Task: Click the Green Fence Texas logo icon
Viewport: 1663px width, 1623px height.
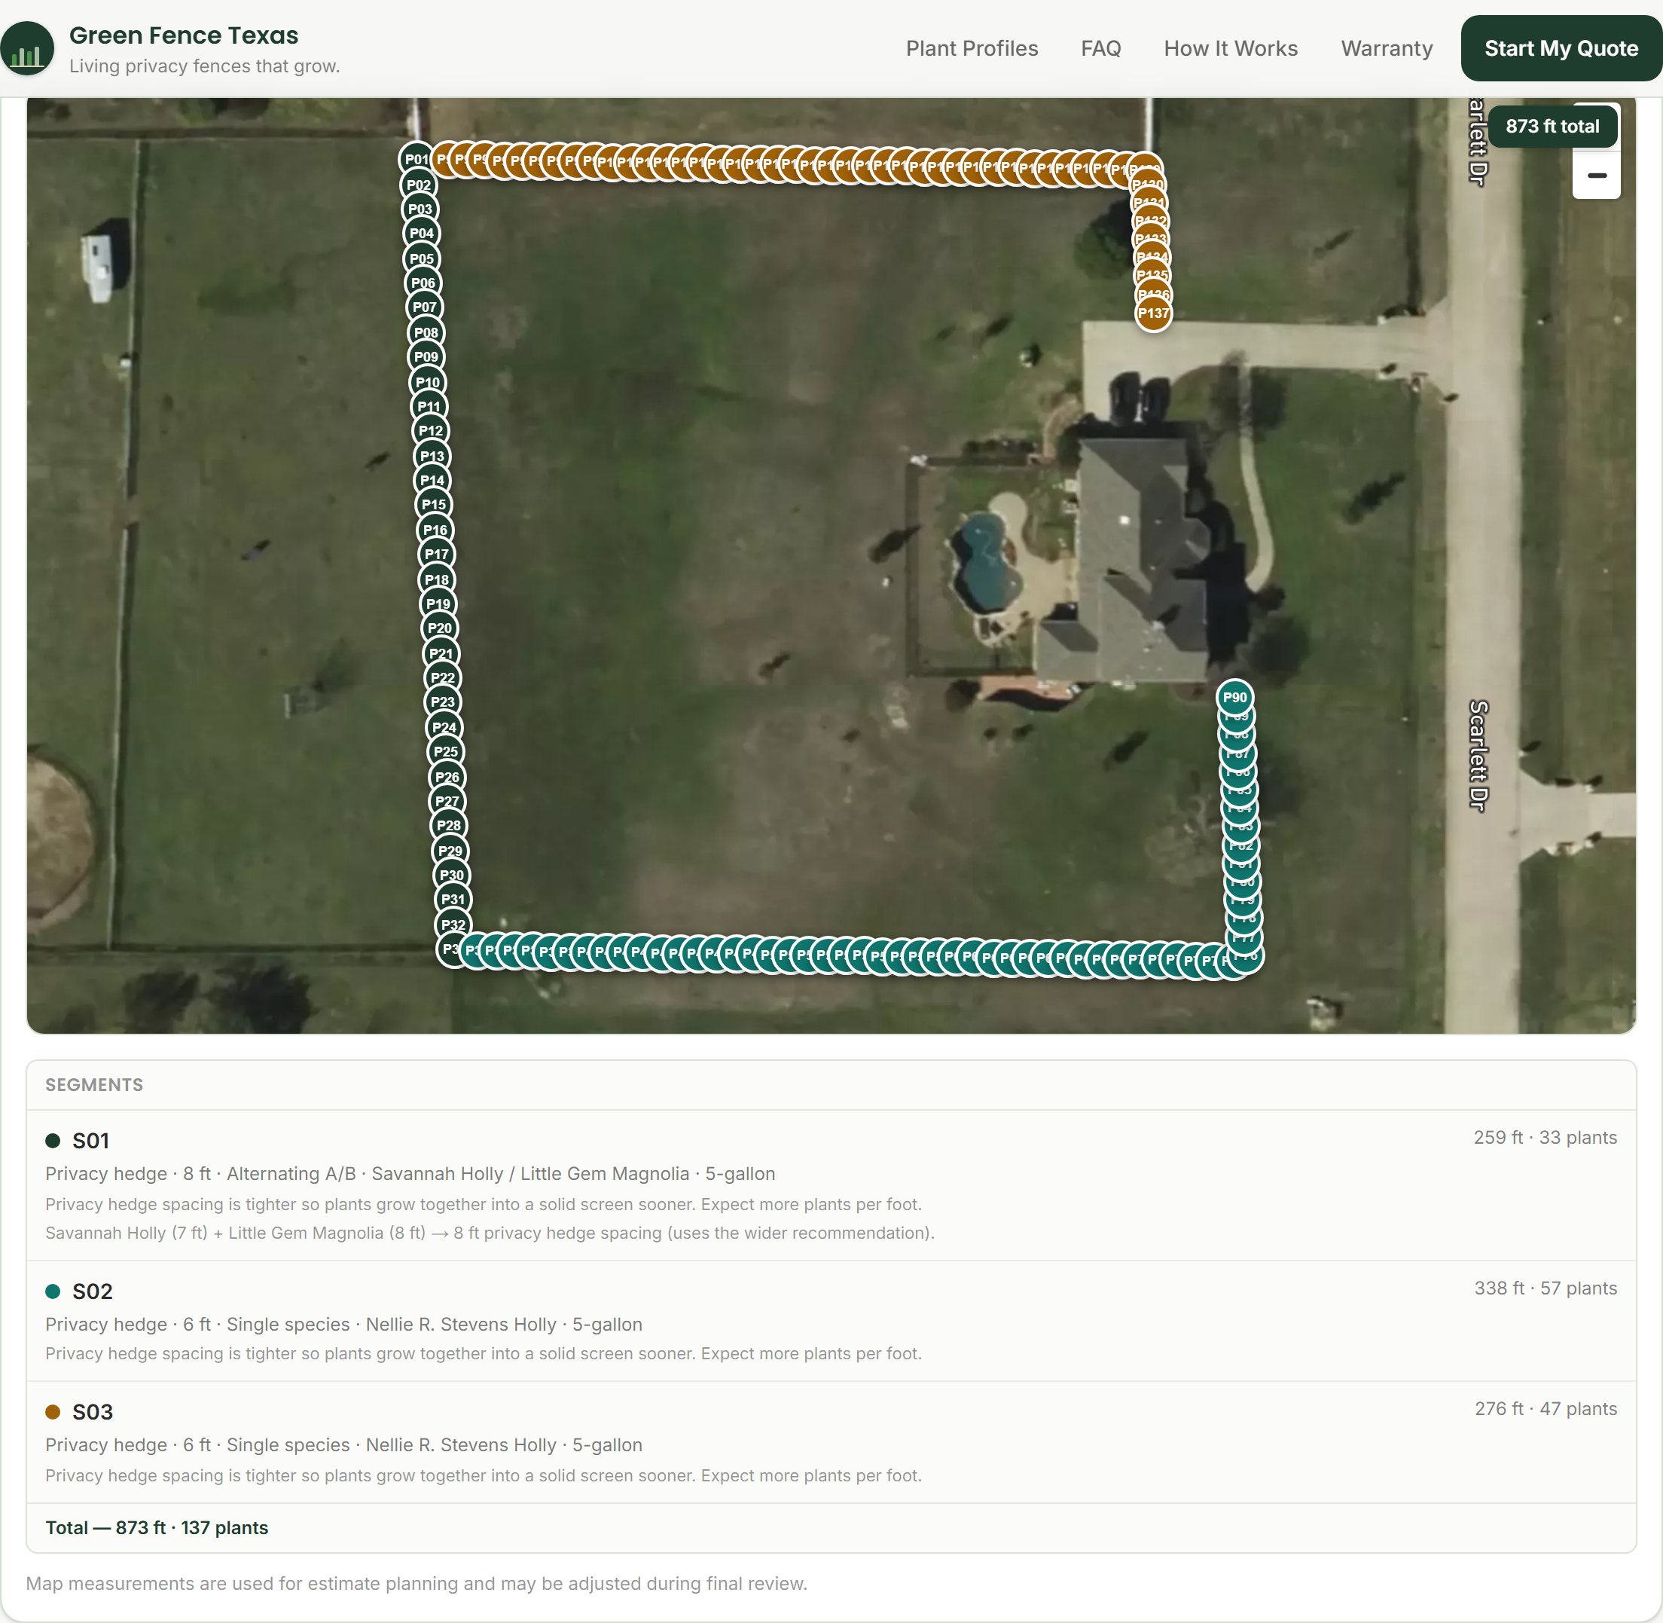Action: click(27, 48)
